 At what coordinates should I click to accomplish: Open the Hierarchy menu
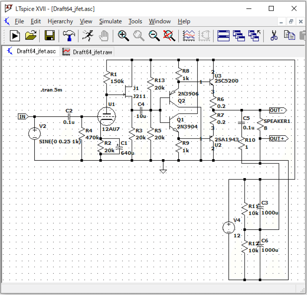point(60,22)
